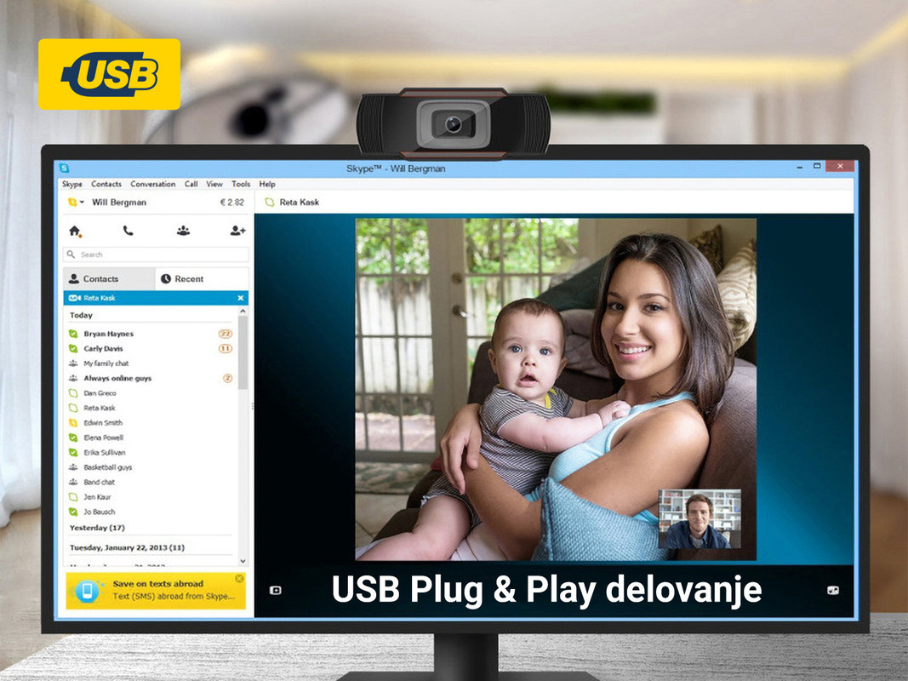Click the unread badge next to Carly Davis
The width and height of the screenshot is (908, 681).
point(226,349)
